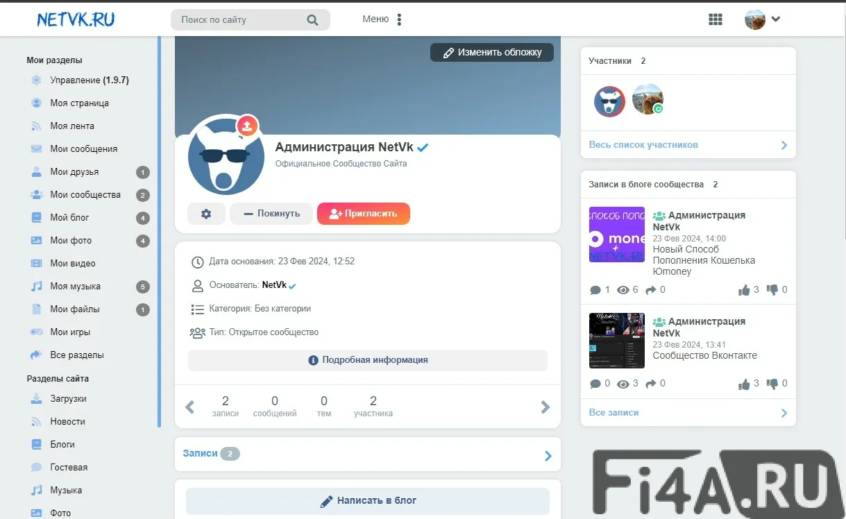Like the Сообщество Вконтакте post
The width and height of the screenshot is (846, 519).
[x=745, y=384]
